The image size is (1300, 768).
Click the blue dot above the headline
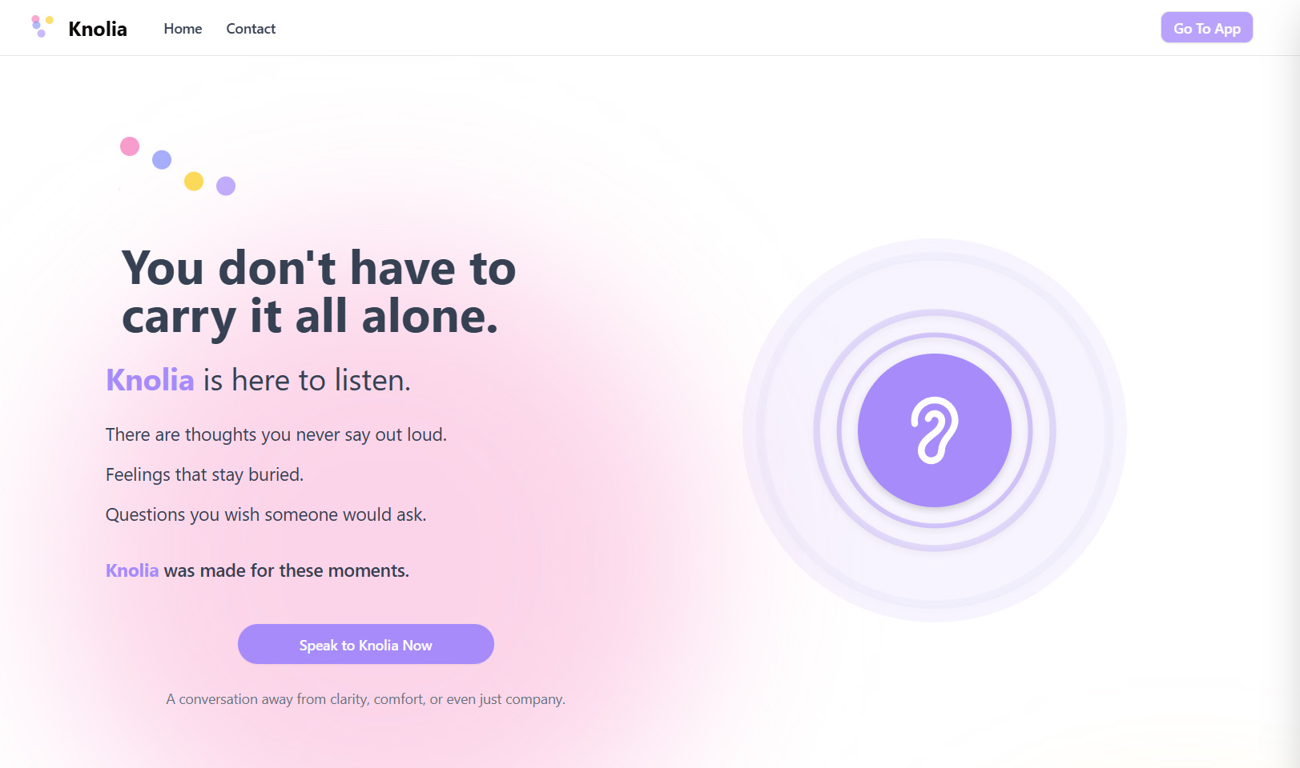click(x=162, y=160)
